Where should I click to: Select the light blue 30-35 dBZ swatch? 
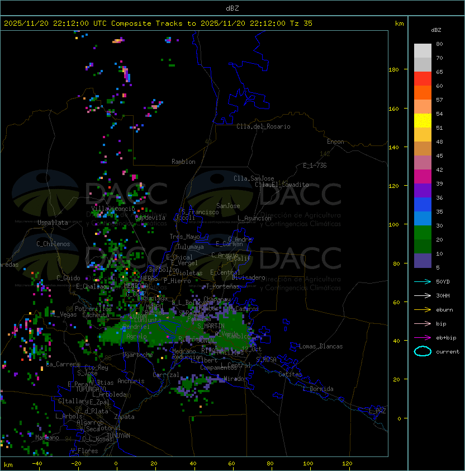pyautogui.click(x=423, y=218)
